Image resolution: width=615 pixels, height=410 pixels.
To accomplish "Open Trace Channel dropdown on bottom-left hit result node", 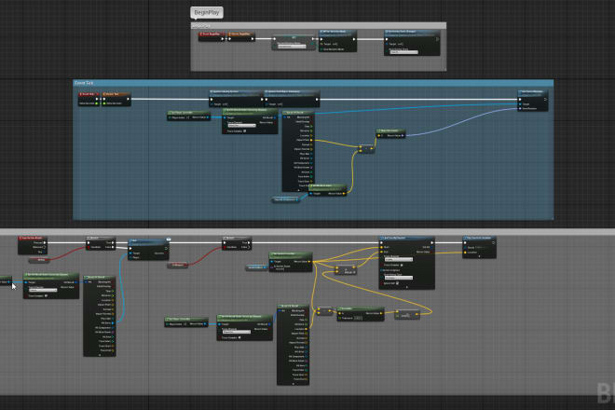I will 43,290.
